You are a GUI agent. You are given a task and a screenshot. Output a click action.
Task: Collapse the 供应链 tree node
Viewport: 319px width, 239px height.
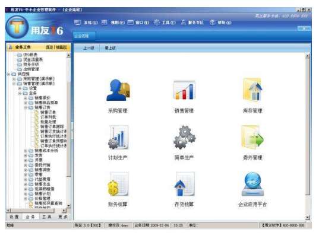[8, 74]
